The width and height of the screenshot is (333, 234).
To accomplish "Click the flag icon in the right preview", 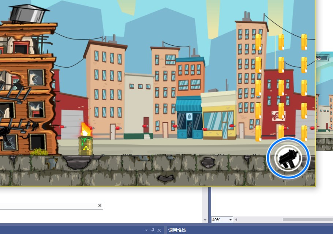I will tap(318, 58).
